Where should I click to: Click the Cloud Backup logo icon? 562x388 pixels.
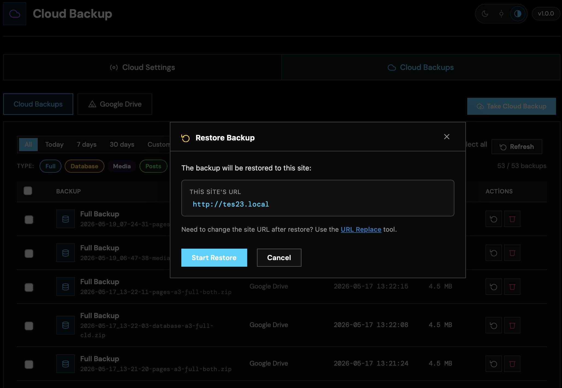tap(15, 14)
